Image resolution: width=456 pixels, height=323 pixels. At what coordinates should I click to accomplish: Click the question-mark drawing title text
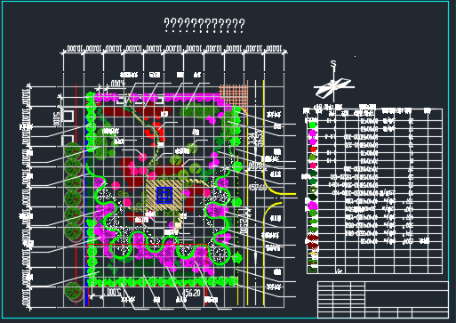click(204, 25)
